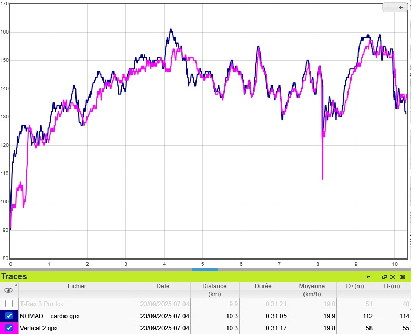Zoom in the chart with plus button
Screen dimensions: 413x334
(x=401, y=7)
